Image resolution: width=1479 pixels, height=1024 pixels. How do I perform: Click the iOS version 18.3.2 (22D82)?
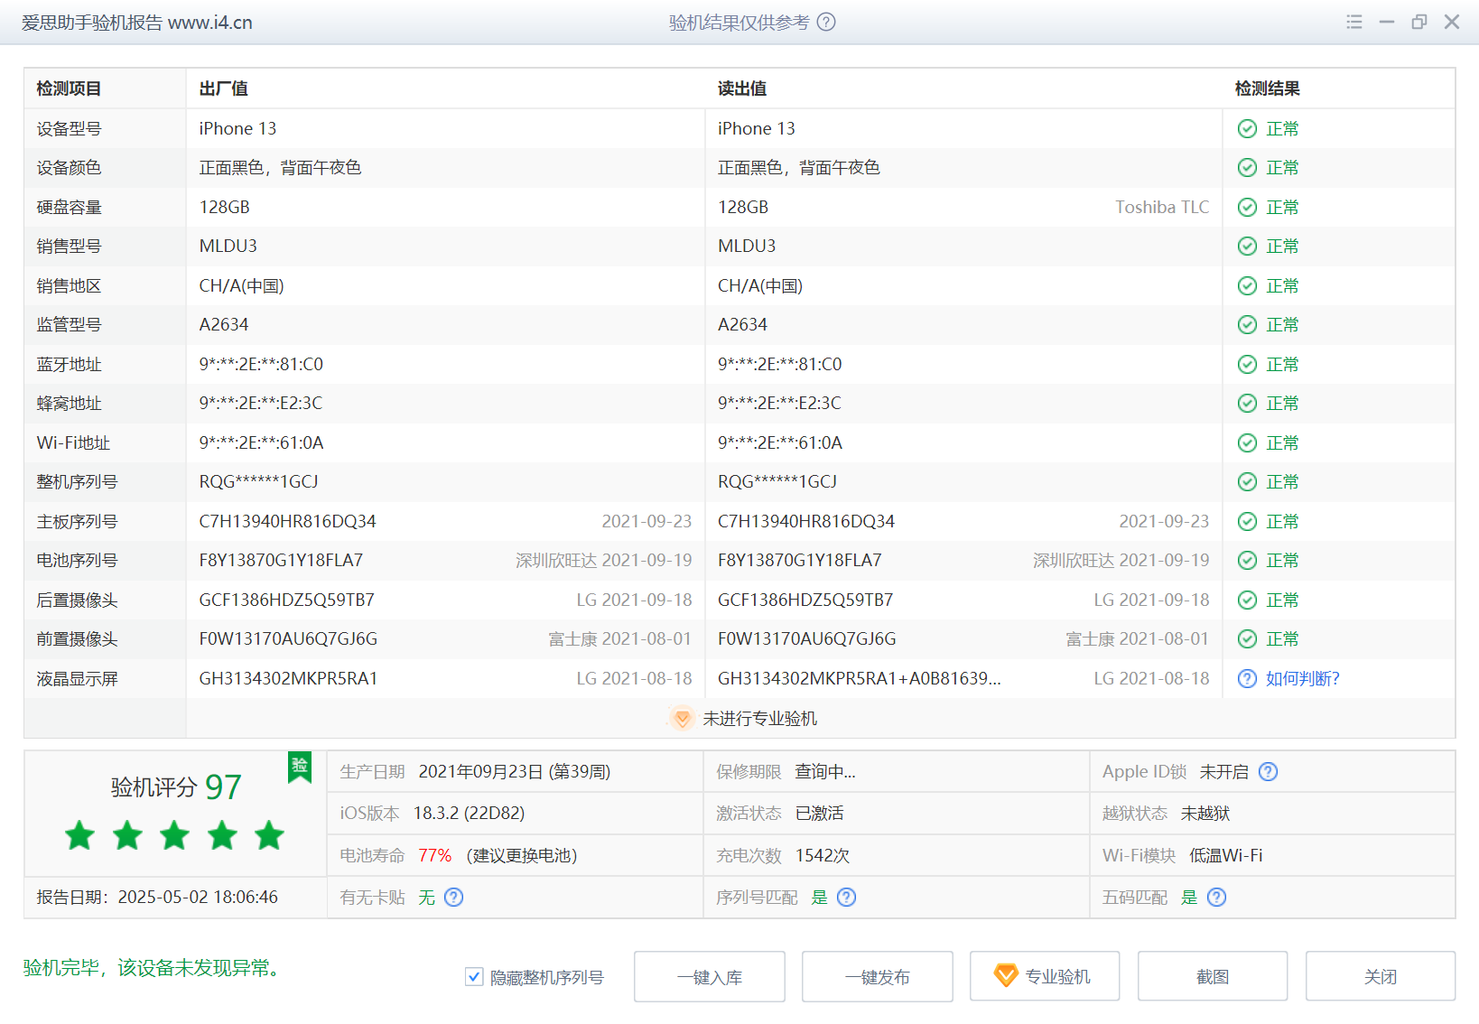coord(469,814)
